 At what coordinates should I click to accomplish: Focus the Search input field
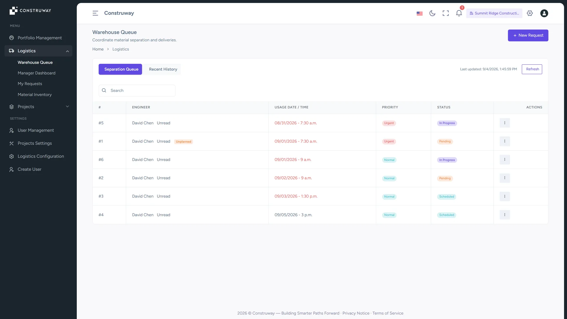(x=137, y=91)
